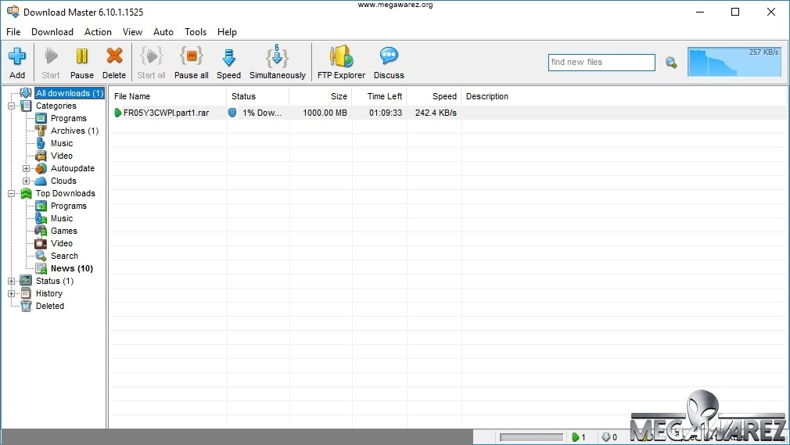Select the All downloads tree node
The height and width of the screenshot is (445, 790).
pyautogui.click(x=69, y=93)
